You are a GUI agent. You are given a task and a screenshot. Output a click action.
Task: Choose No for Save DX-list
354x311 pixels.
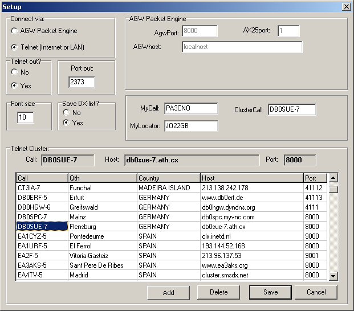tap(66, 113)
